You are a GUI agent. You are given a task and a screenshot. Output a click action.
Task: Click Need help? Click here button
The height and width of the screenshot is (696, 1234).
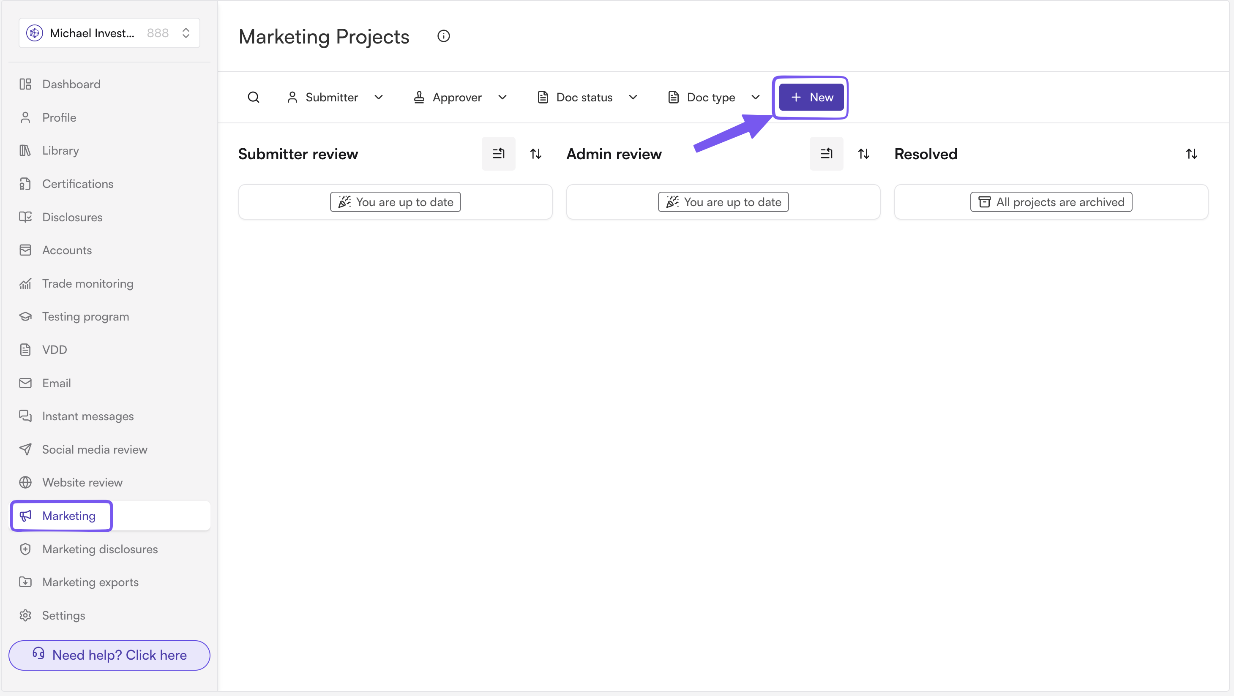(109, 655)
